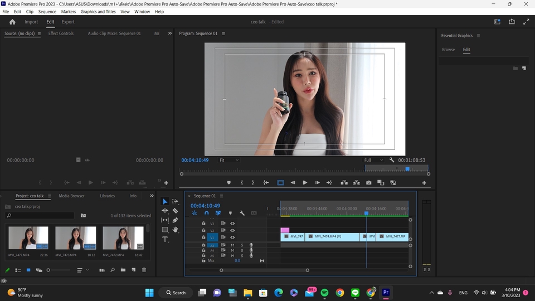This screenshot has height=301, width=535.
Task: Click Export Frame camera icon
Action: (368, 183)
